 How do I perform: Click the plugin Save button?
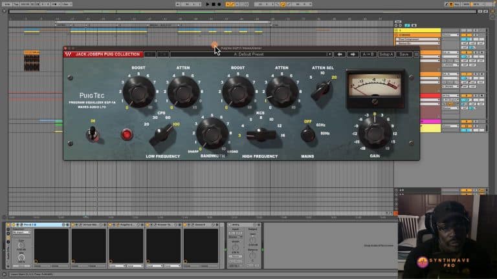pos(404,54)
